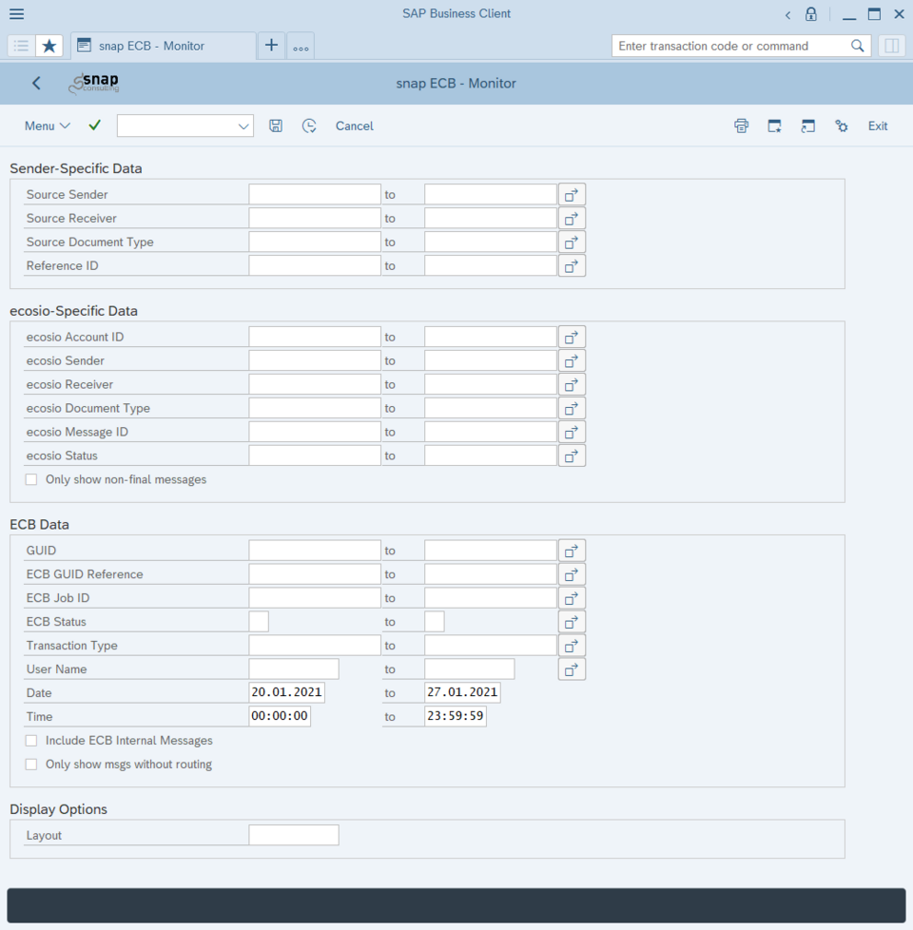Click the clock execute icon
The height and width of the screenshot is (930, 913).
tap(309, 126)
